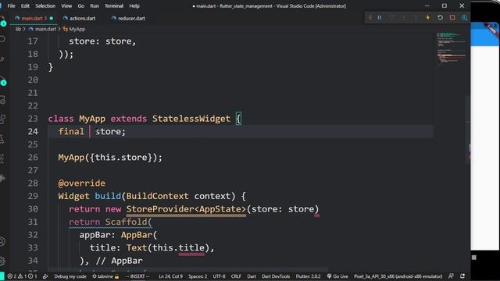This screenshot has width=500, height=281.
Task: Open the Dart DevTools widget inspector icon
Action: point(465,17)
